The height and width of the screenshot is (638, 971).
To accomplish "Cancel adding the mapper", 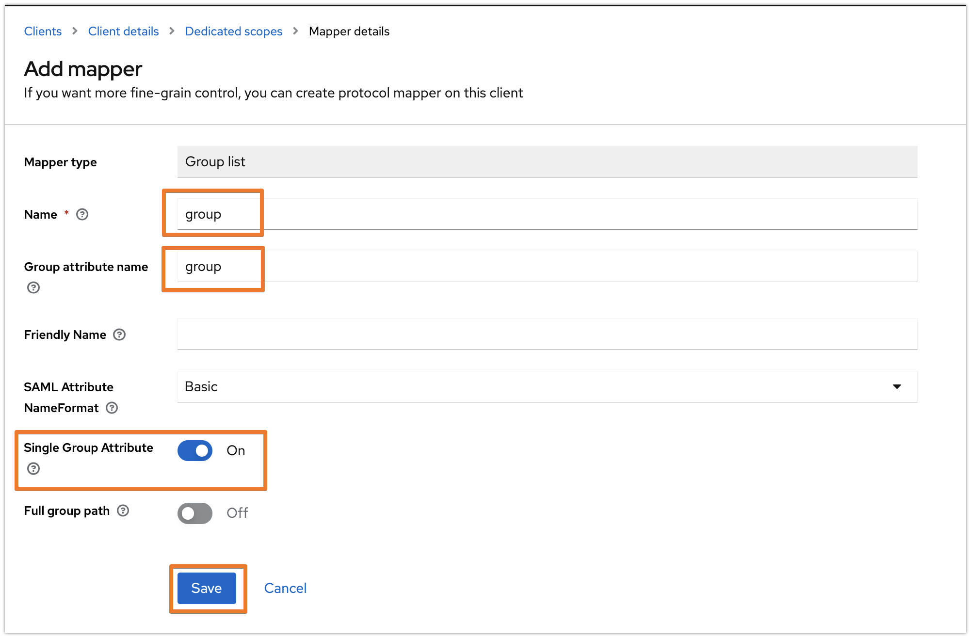I will [285, 588].
